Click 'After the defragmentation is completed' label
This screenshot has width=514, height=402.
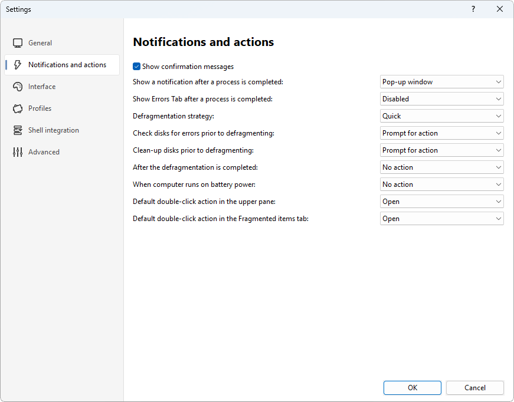(x=195, y=167)
